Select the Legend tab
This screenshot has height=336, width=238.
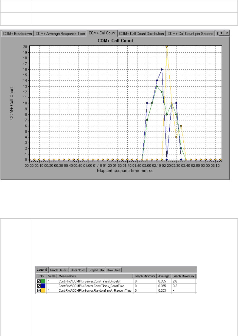pyautogui.click(x=42, y=270)
